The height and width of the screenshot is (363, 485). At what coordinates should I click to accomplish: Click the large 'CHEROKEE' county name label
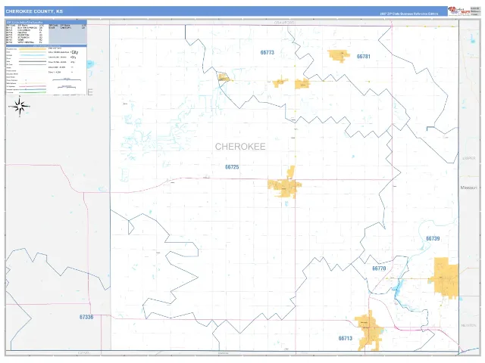click(x=240, y=147)
